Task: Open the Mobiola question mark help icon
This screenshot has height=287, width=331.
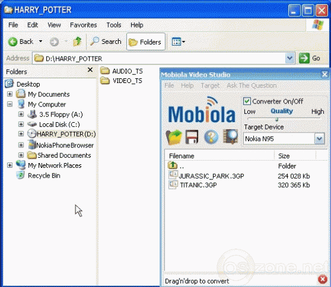Action: tap(211, 137)
